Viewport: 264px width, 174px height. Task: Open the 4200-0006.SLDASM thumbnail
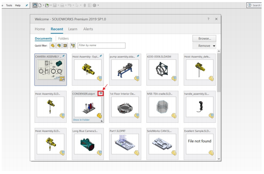pyautogui.click(x=163, y=69)
